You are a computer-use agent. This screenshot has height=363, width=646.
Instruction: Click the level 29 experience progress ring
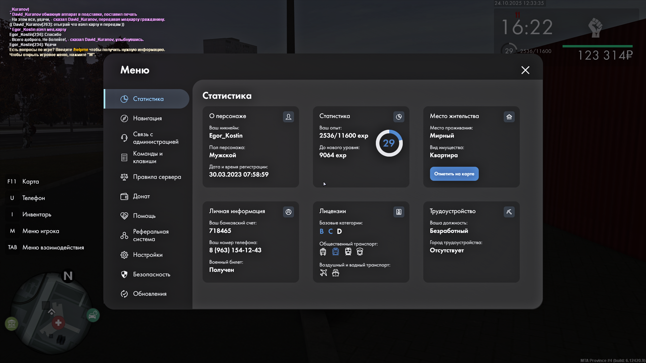[389, 143]
